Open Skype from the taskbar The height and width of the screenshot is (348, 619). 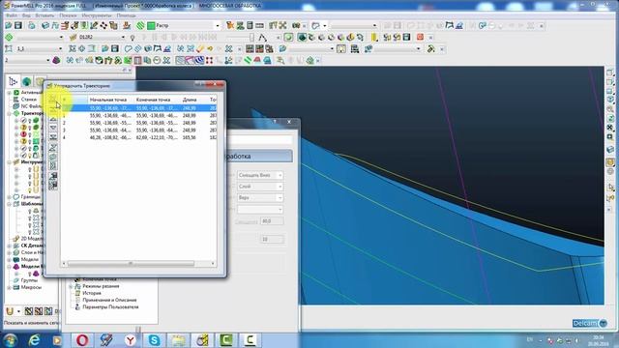pyautogui.click(x=154, y=339)
